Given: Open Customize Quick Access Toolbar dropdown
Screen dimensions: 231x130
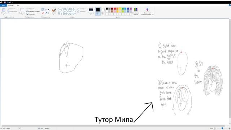Looking at the screenshot, I should pyautogui.click(x=12, y=3).
